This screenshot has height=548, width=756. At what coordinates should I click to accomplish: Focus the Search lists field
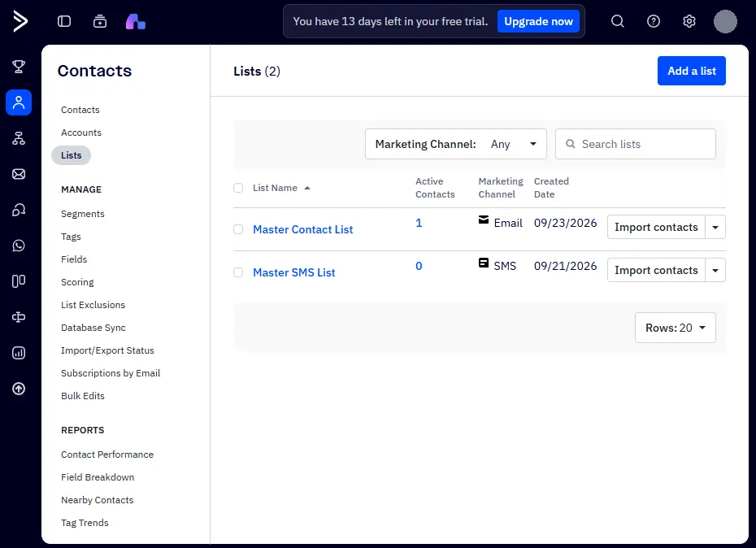point(636,144)
